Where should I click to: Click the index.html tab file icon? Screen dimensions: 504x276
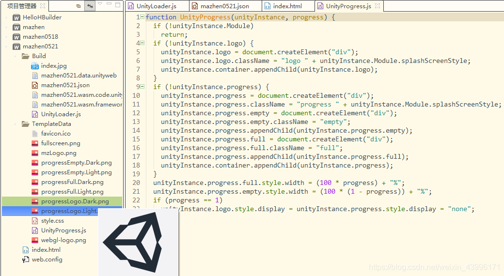click(x=268, y=6)
